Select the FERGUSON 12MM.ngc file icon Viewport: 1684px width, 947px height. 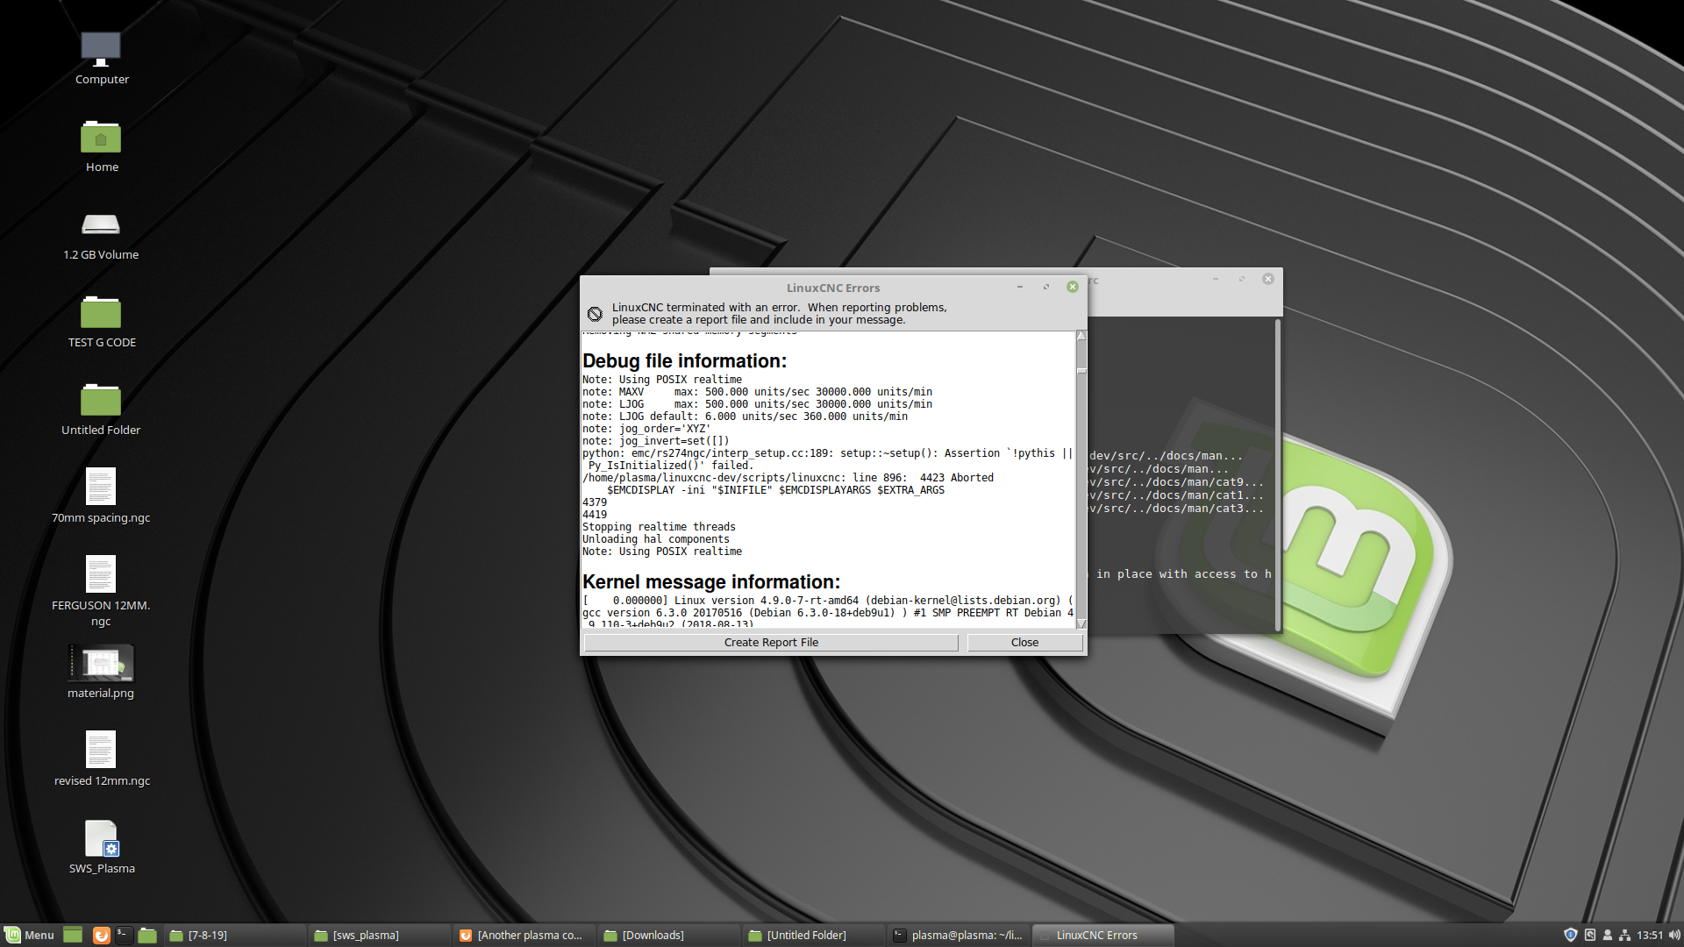coord(101,574)
